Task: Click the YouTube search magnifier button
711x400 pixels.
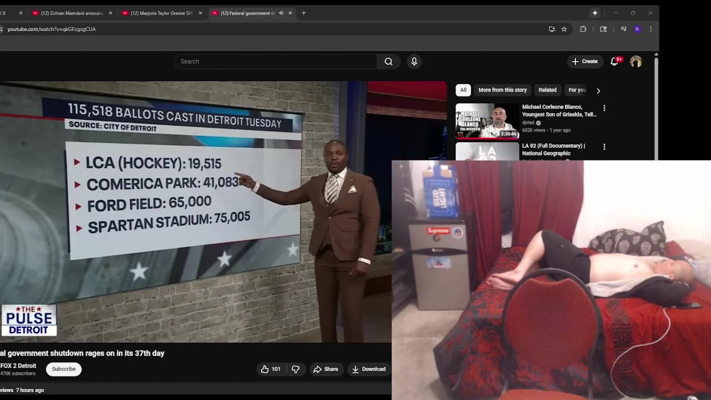Action: 389,62
